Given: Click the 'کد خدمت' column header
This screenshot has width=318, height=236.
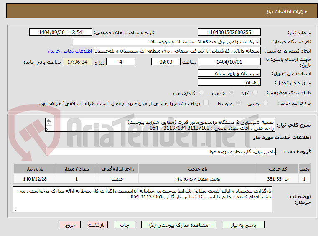Looking at the screenshot, I should coord(277,169).
